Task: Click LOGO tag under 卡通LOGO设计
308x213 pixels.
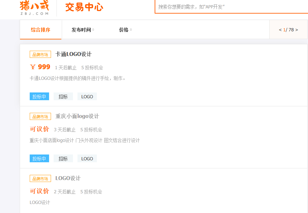Action: pos(87,96)
